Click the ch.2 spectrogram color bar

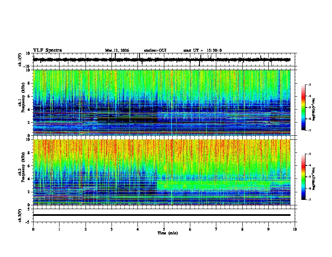pos(303,177)
